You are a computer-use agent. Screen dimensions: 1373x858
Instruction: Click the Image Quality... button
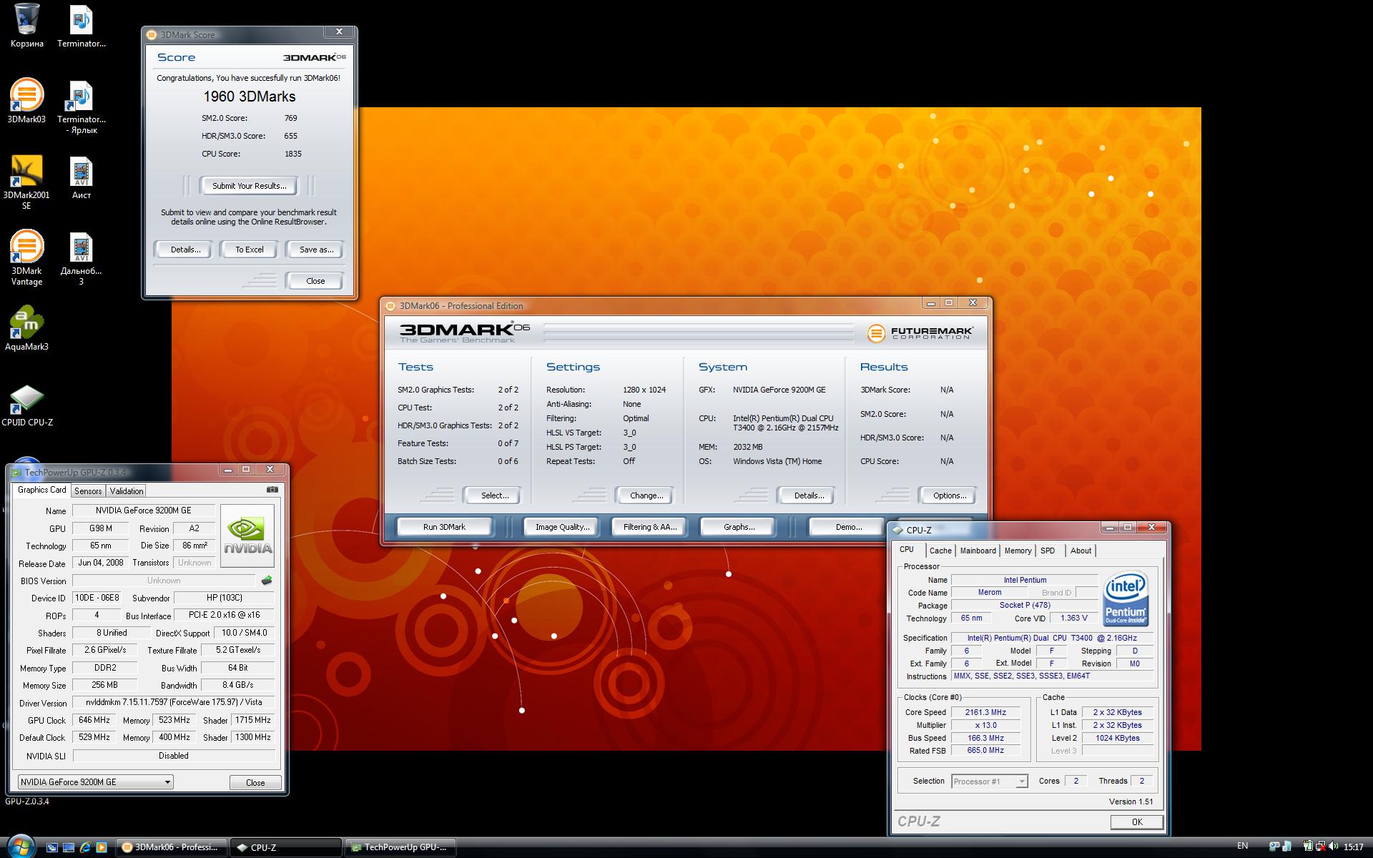[562, 527]
